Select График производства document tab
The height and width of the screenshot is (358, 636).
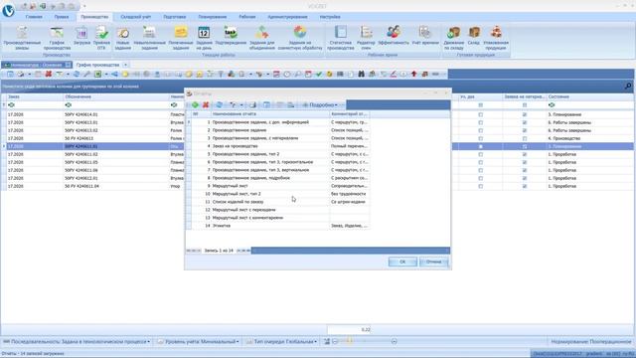click(97, 65)
